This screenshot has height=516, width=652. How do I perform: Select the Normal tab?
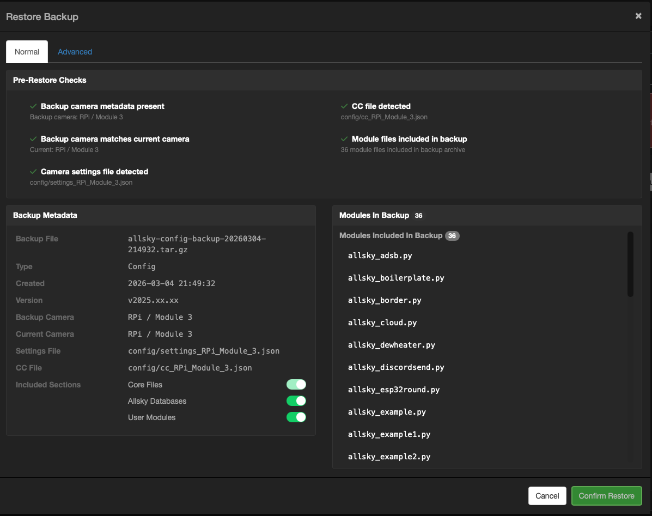[27, 51]
